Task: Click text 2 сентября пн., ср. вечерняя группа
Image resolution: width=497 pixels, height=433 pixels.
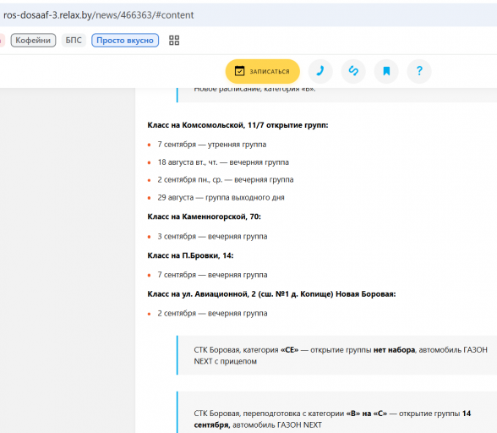Action: pos(226,180)
